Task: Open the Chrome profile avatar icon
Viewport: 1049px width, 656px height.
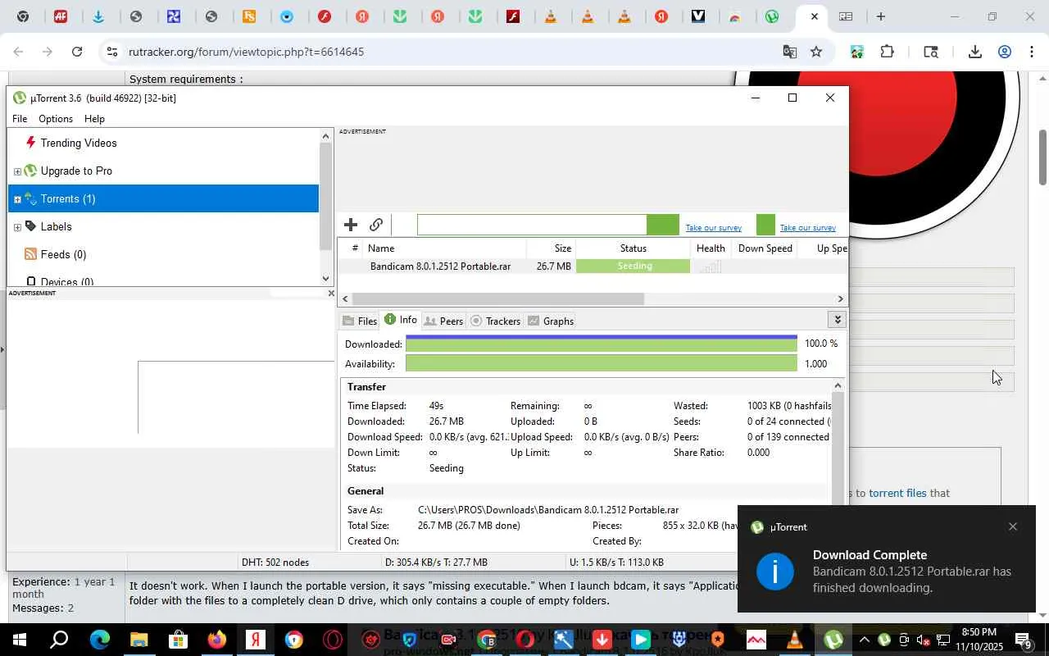Action: [x=1005, y=52]
